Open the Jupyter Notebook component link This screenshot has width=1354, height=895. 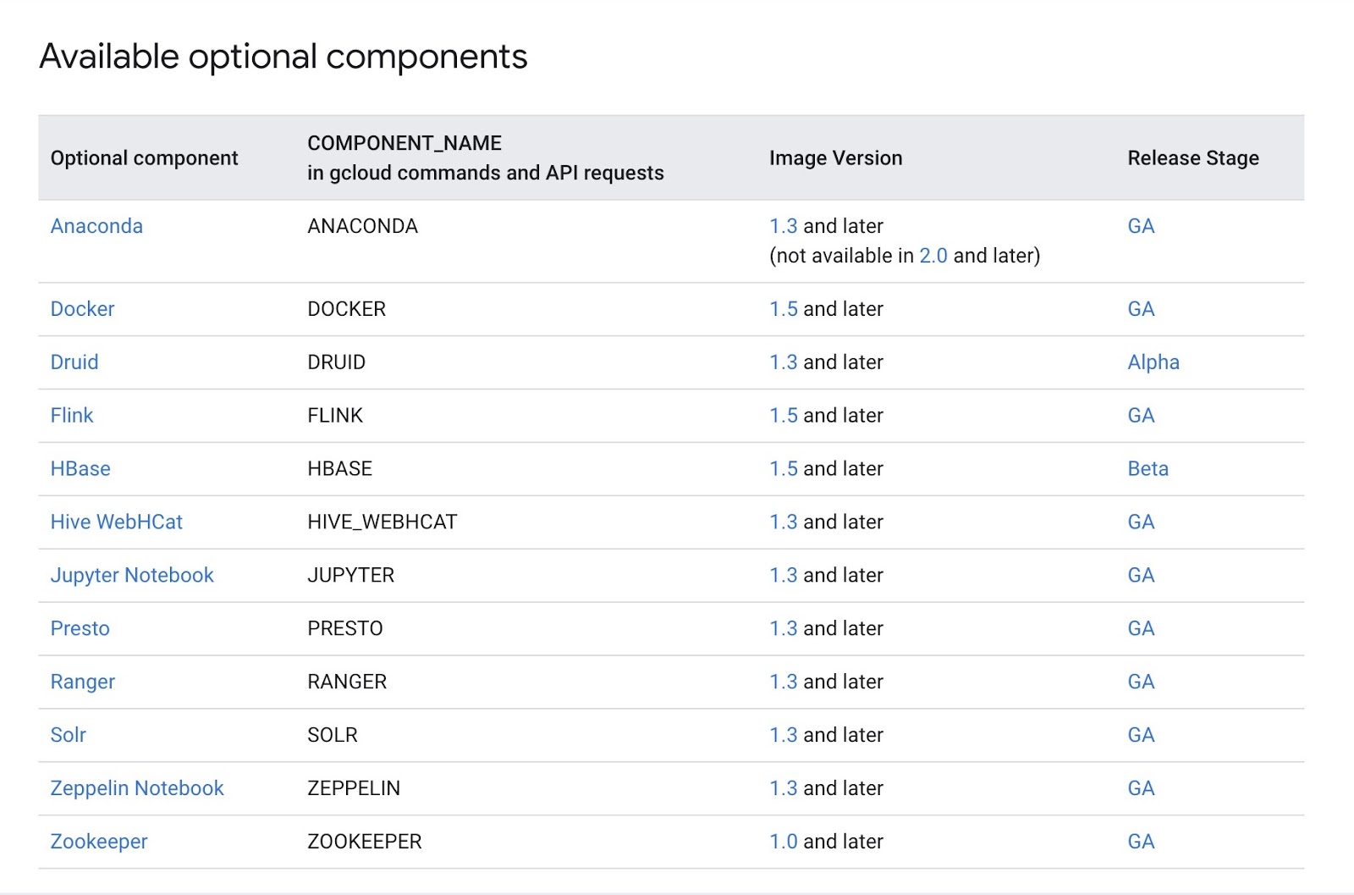[132, 576]
